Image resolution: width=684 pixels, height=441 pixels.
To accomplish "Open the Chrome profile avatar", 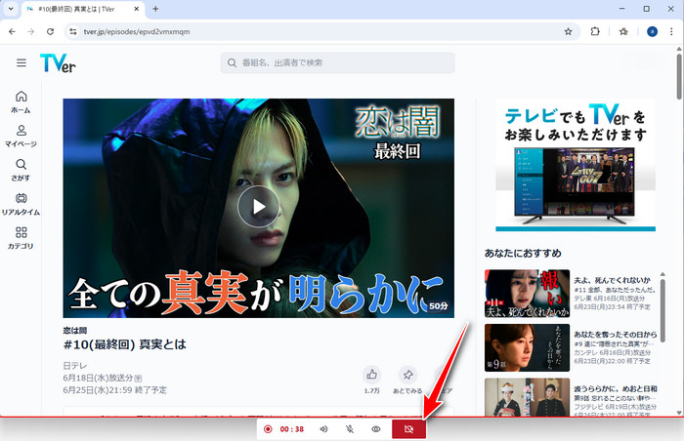I will pos(652,31).
